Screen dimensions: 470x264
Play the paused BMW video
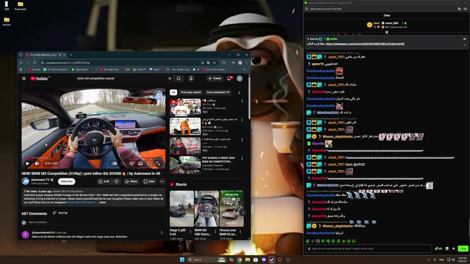[x=27, y=164]
